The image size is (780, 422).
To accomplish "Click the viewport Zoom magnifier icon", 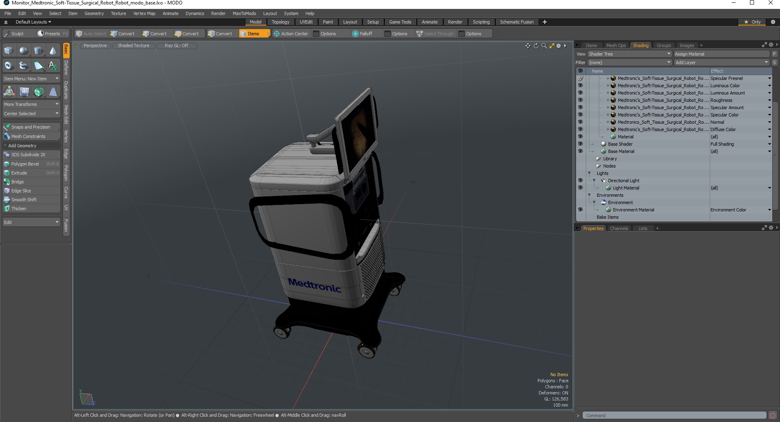I will coord(544,46).
